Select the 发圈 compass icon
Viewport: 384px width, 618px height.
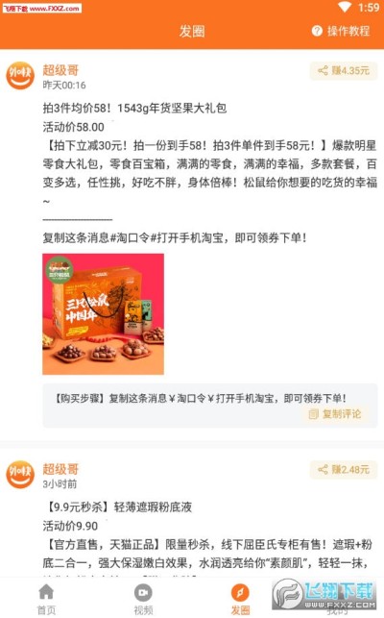(x=240, y=592)
